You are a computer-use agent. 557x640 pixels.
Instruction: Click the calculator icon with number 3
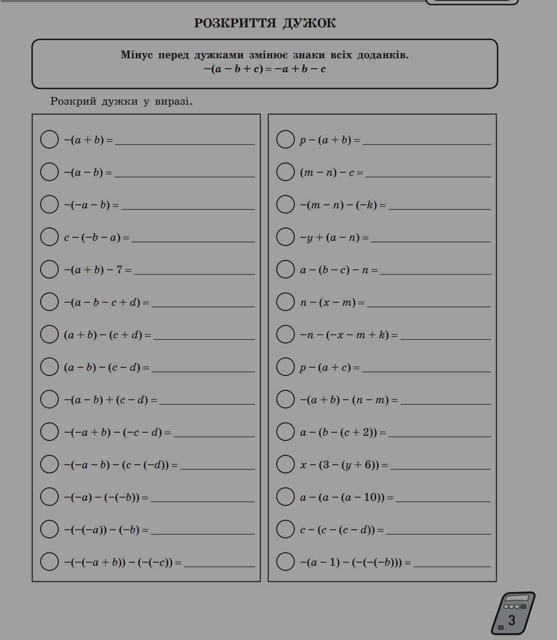click(x=513, y=613)
